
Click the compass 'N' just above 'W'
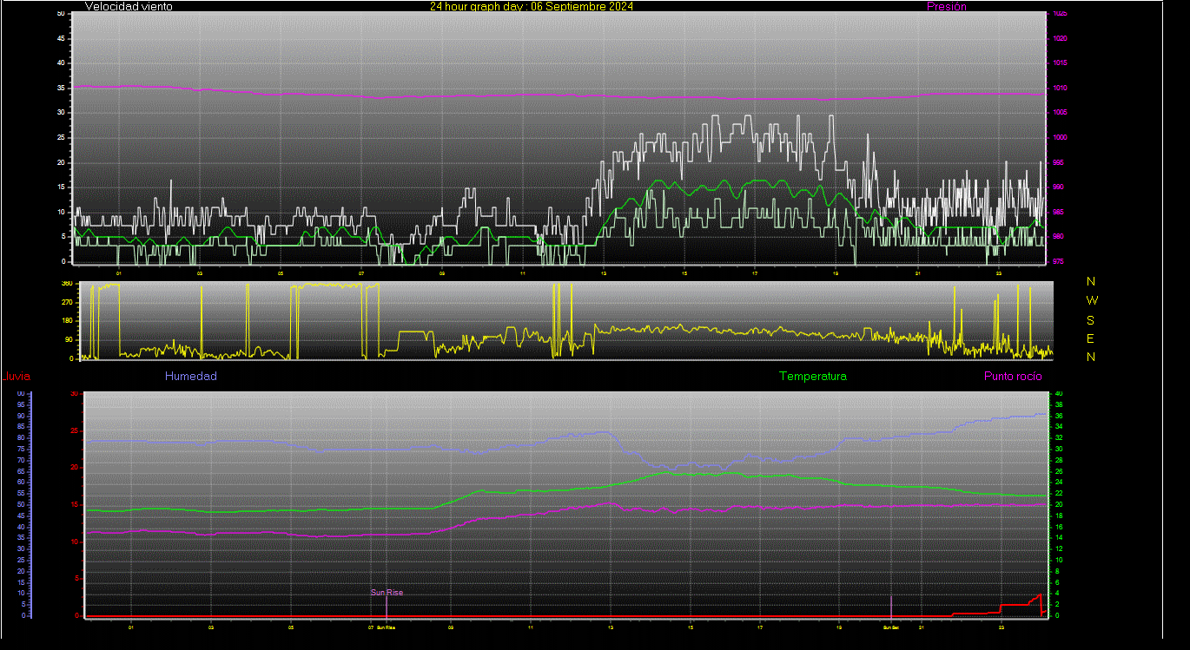(1092, 281)
